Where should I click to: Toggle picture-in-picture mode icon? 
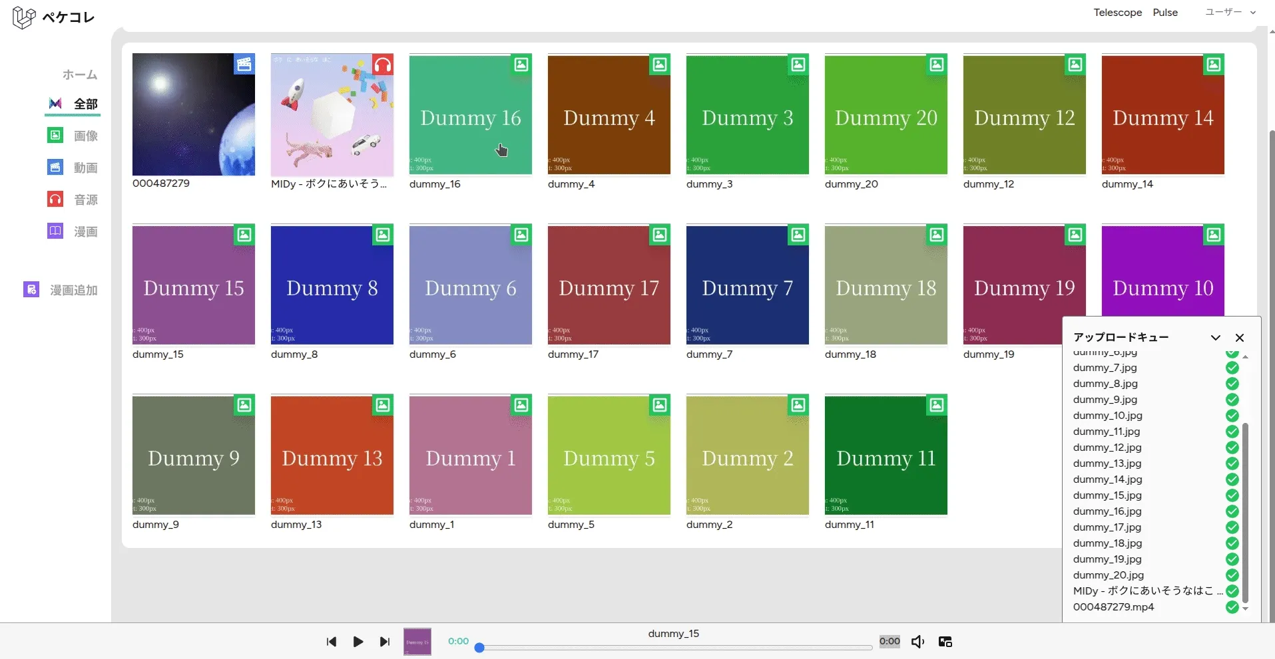click(945, 642)
